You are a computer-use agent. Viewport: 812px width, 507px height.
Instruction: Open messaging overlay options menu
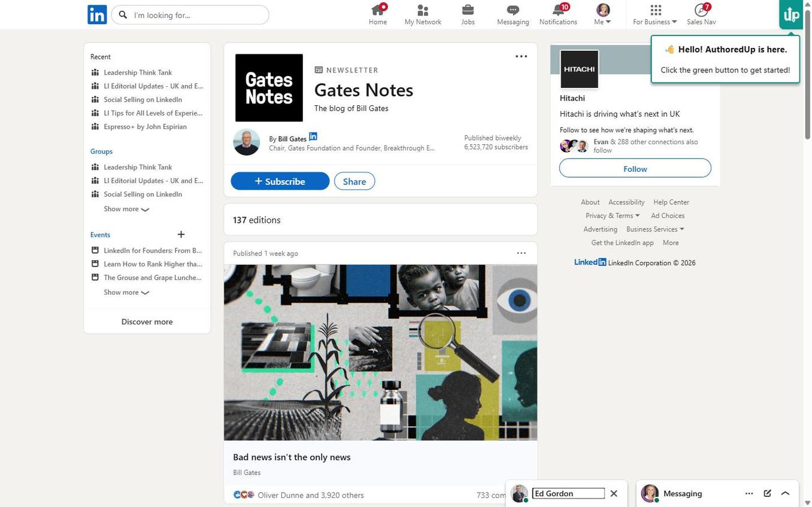749,493
